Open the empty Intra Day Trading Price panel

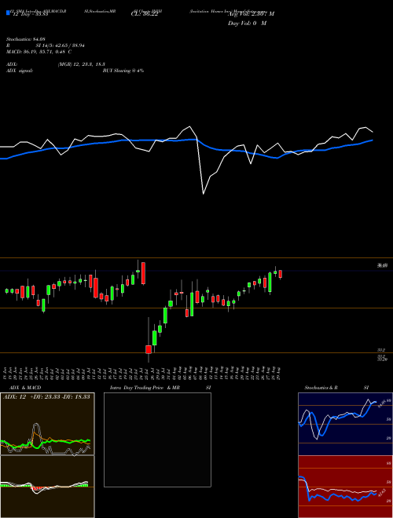[157, 440]
